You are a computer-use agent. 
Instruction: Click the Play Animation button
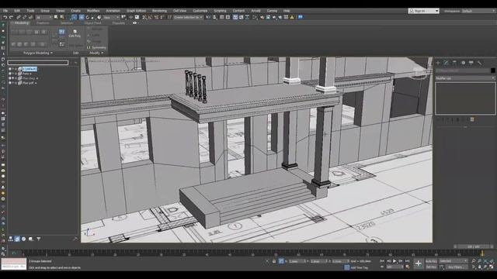pyautogui.click(x=394, y=261)
